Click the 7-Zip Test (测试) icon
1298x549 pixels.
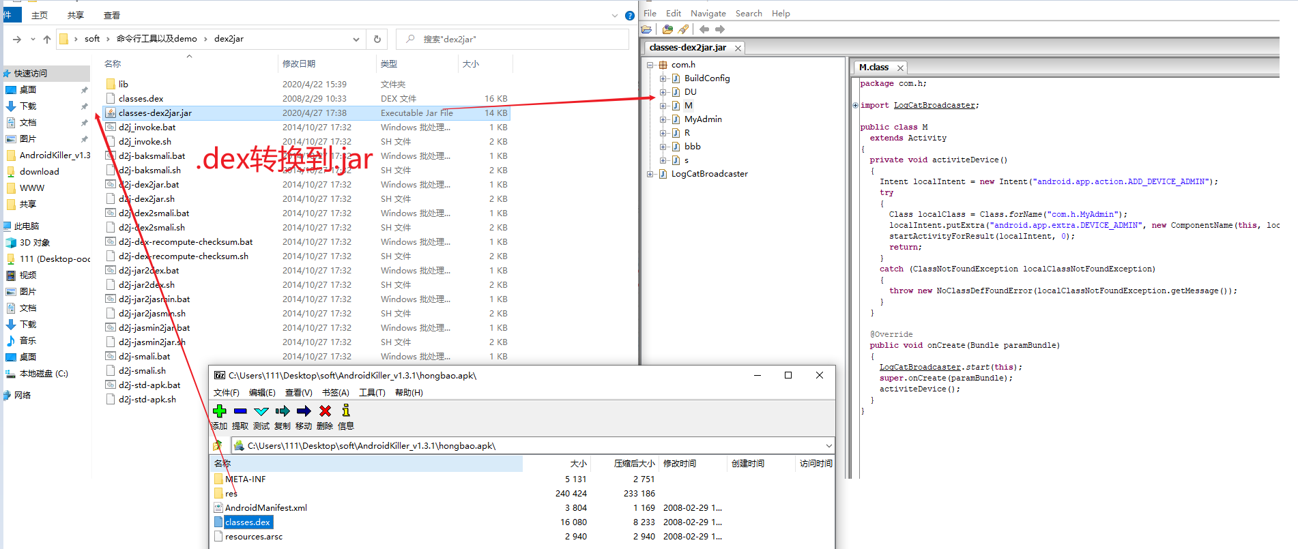point(261,411)
